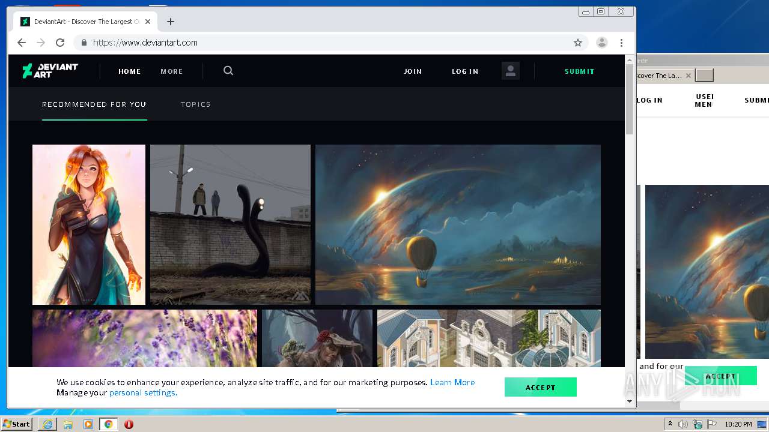Switch to the TOPICS tab
The height and width of the screenshot is (432, 769).
[x=196, y=104]
